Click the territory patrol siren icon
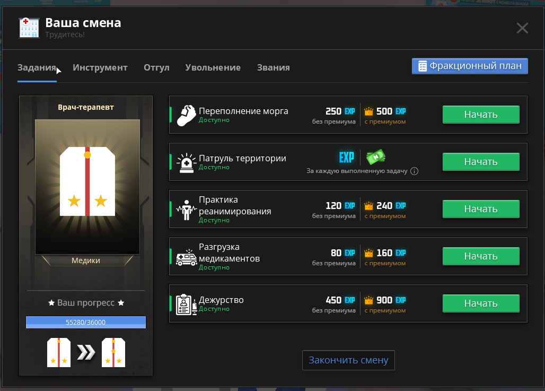The image size is (545, 391). pos(186,163)
